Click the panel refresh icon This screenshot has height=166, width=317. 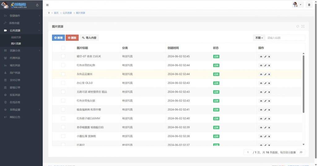297,26
